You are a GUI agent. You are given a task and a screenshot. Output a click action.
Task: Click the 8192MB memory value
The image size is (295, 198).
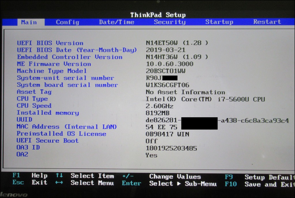[158, 113]
